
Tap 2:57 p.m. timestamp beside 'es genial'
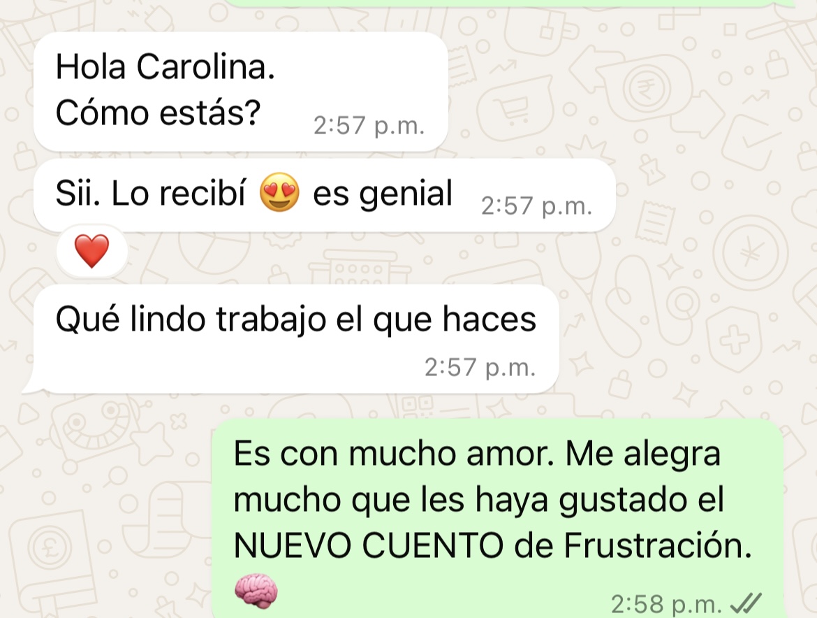tap(536, 206)
